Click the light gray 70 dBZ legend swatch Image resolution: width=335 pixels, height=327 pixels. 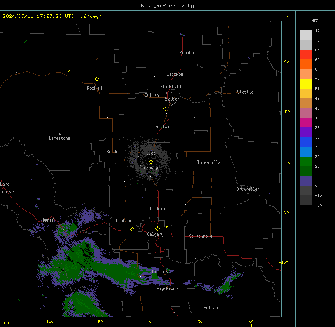coord(305,35)
